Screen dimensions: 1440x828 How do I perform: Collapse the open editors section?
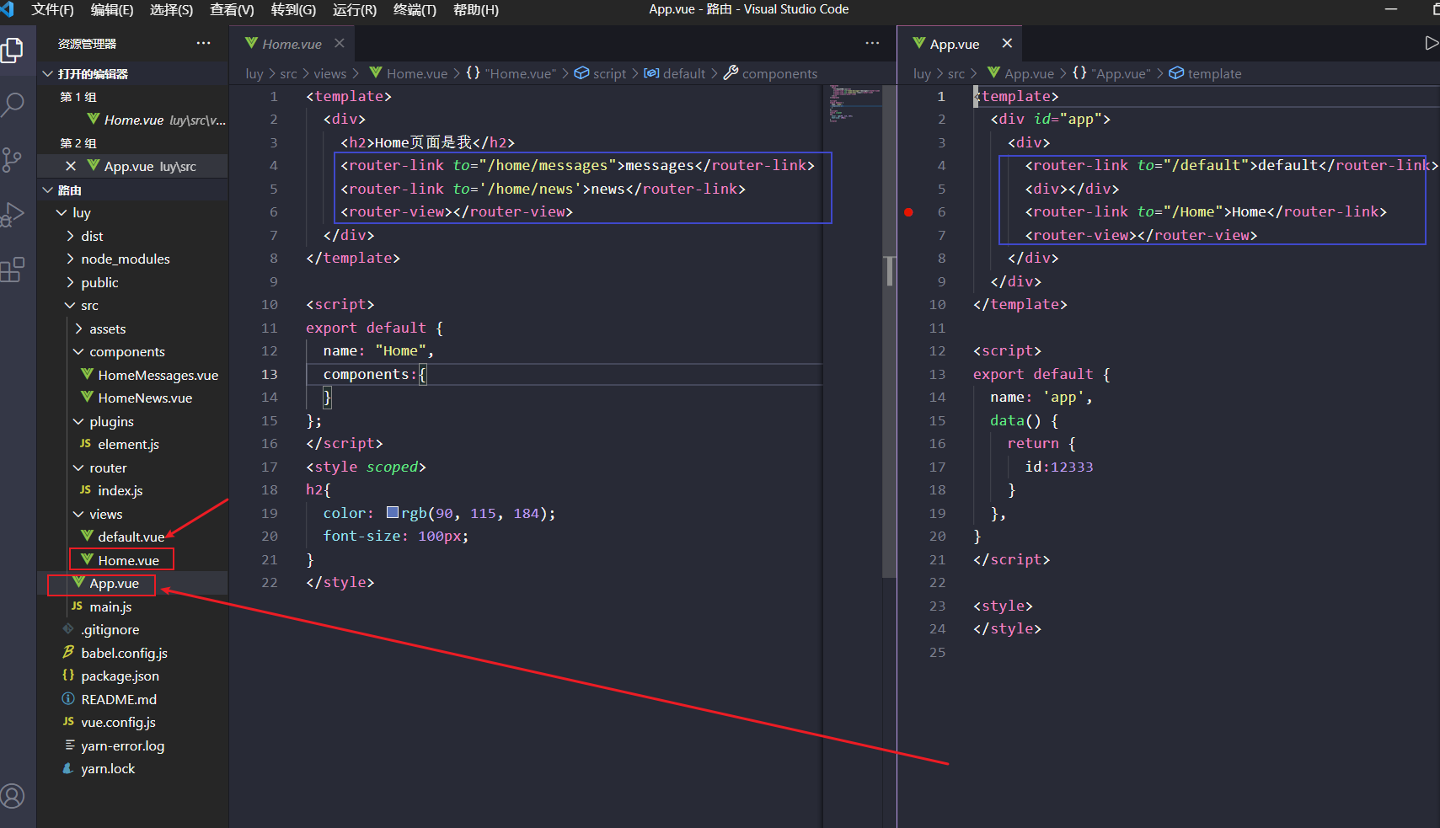pos(48,74)
